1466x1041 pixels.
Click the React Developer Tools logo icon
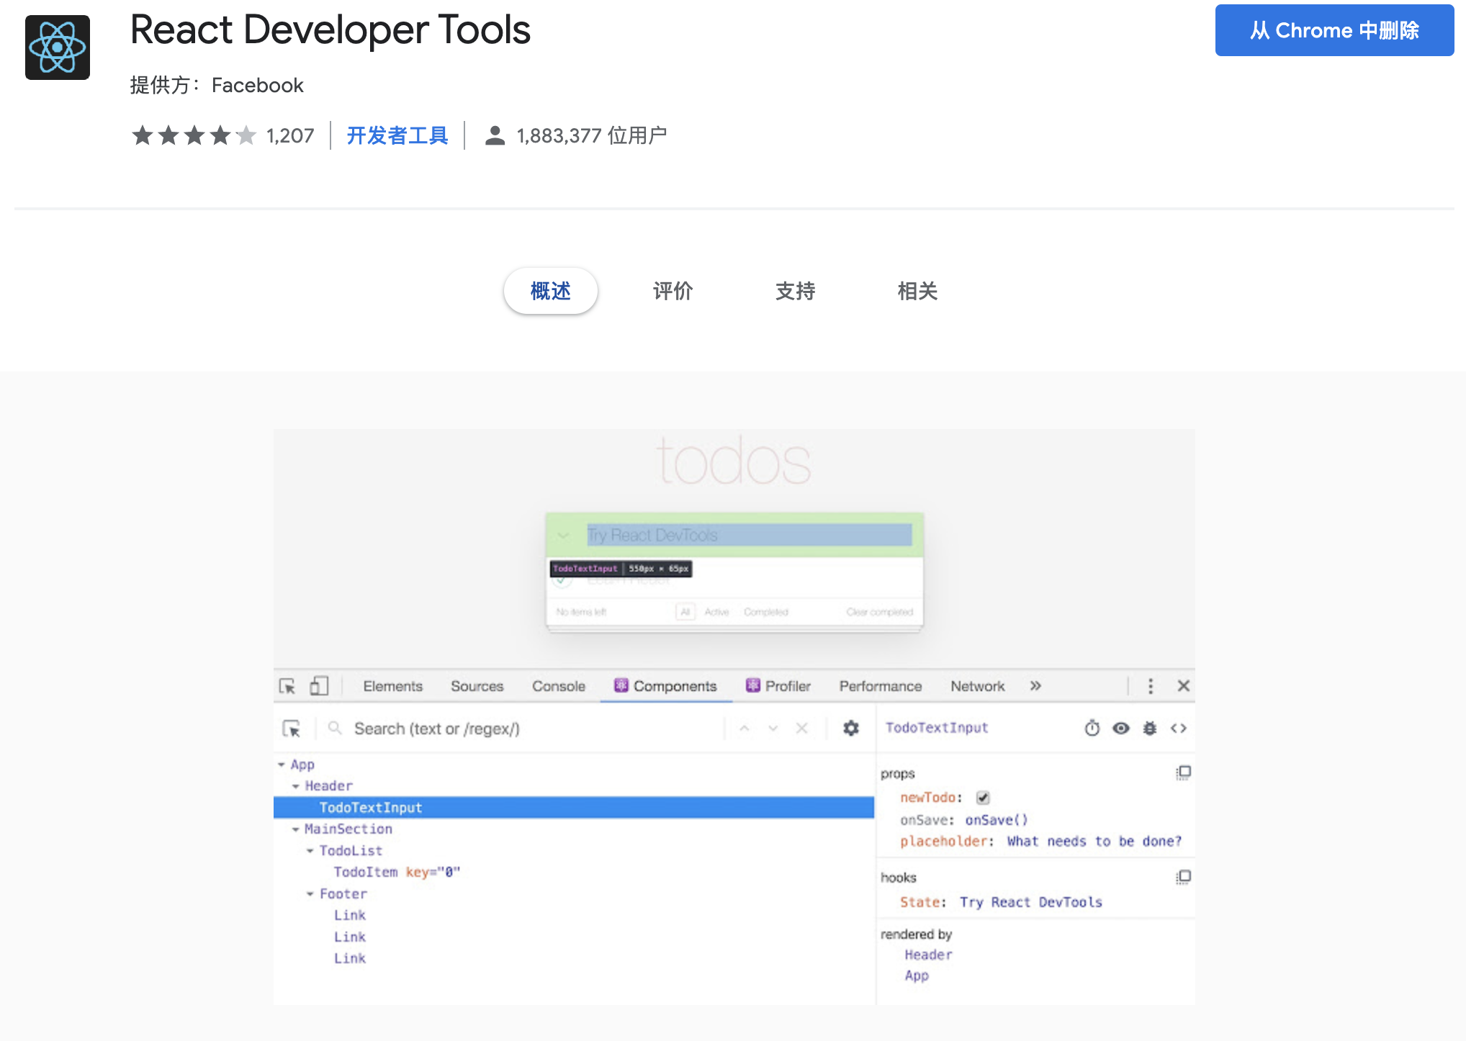pyautogui.click(x=58, y=48)
